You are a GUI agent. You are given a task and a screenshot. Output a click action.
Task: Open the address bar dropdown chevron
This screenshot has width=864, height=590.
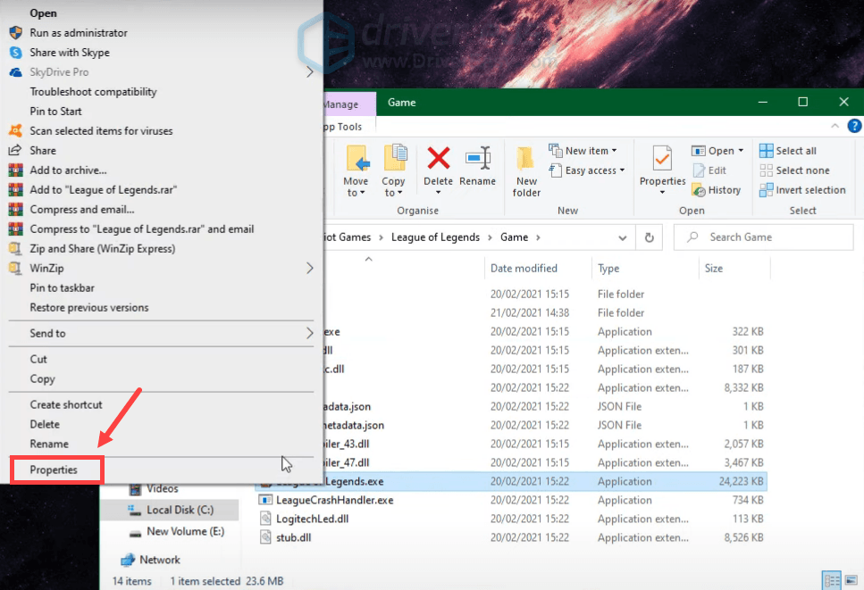[x=623, y=237]
